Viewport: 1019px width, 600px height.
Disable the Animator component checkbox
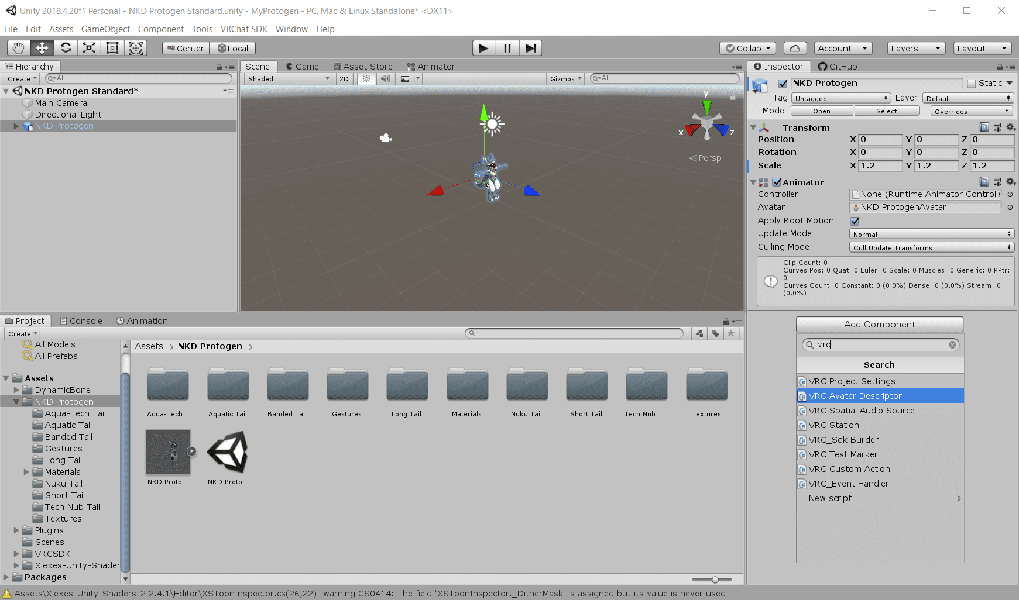(777, 182)
